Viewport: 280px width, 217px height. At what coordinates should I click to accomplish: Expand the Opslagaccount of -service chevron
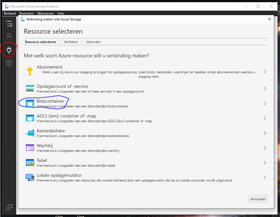click(x=265, y=89)
